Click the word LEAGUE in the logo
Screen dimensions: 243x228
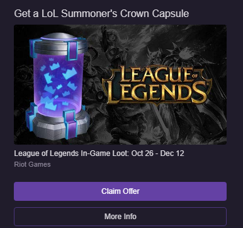click(x=153, y=74)
